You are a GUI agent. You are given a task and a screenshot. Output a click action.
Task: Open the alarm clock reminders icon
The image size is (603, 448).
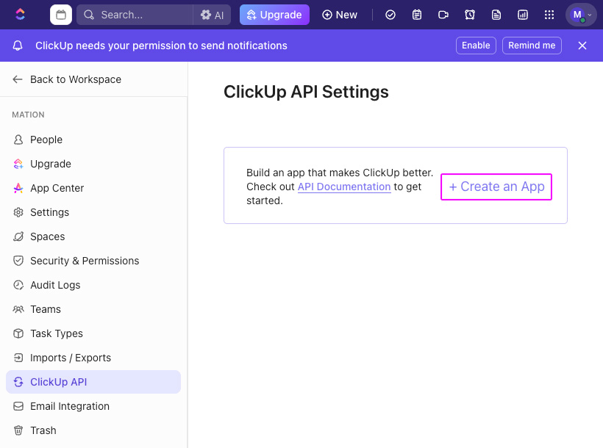470,15
